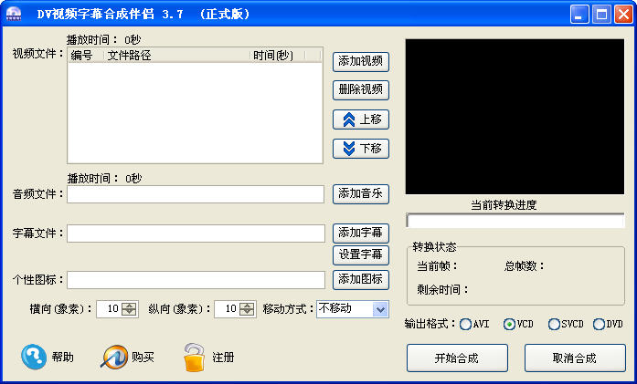The width and height of the screenshot is (637, 384).
Task: Click the 帮助 text label
Action: (62, 358)
